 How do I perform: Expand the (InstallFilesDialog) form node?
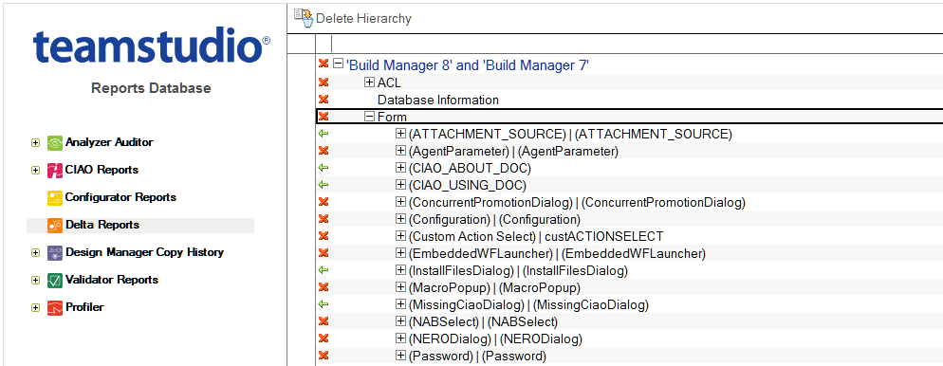[x=400, y=270]
